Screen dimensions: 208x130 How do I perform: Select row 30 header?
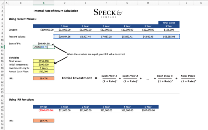2,110
